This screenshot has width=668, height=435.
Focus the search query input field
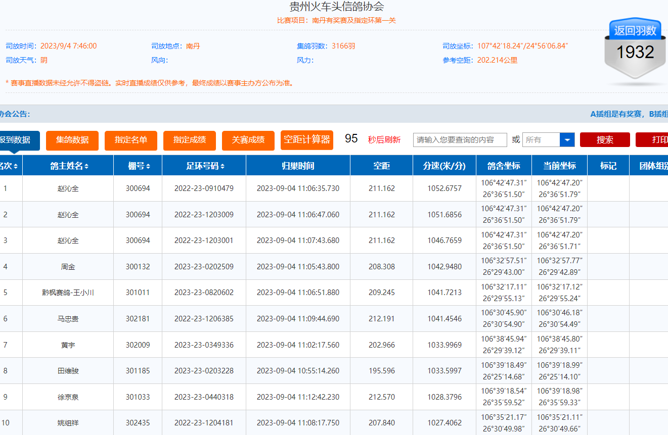point(460,140)
